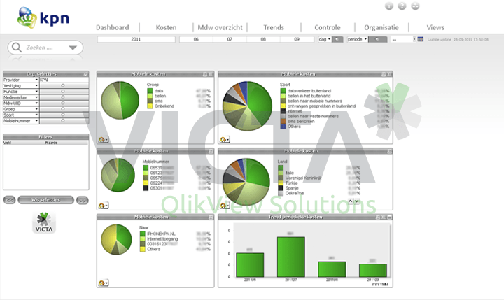Switch to the Kosten tab
This screenshot has height=300, width=504.
point(166,28)
